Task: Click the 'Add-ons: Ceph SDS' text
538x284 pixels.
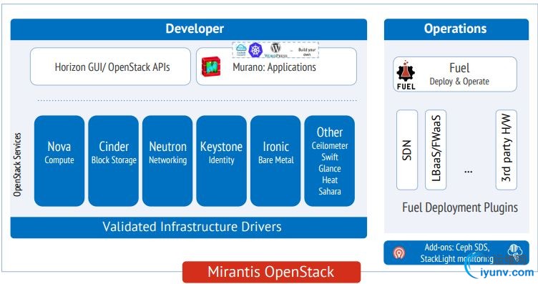Action: (457, 248)
